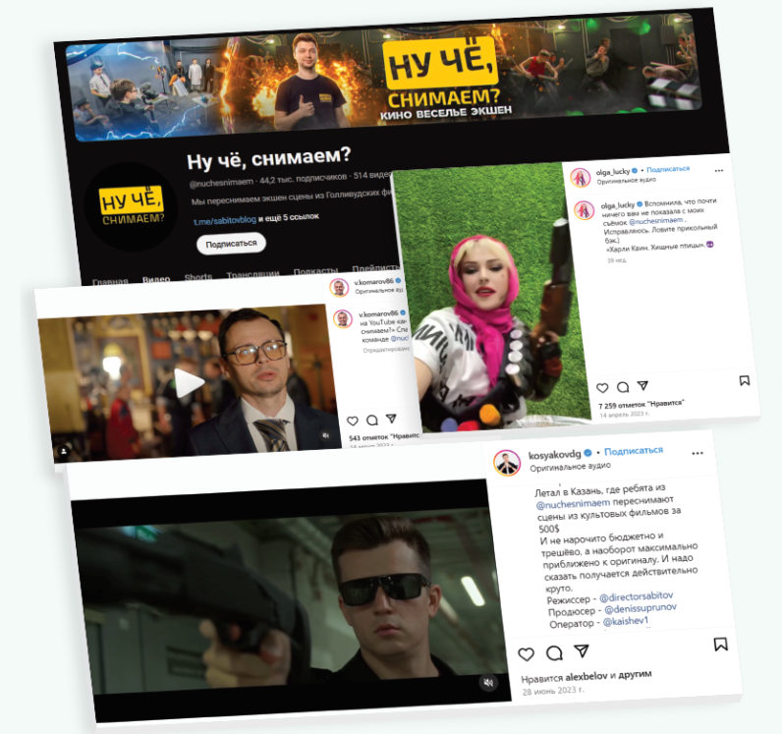Open kosyakovdg avatar in post header

507,462
